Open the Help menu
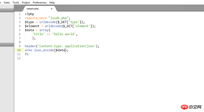 [52, 3]
